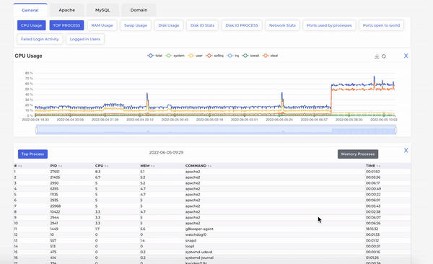Show Failed Login Activity
The image size is (433, 264).
click(40, 39)
